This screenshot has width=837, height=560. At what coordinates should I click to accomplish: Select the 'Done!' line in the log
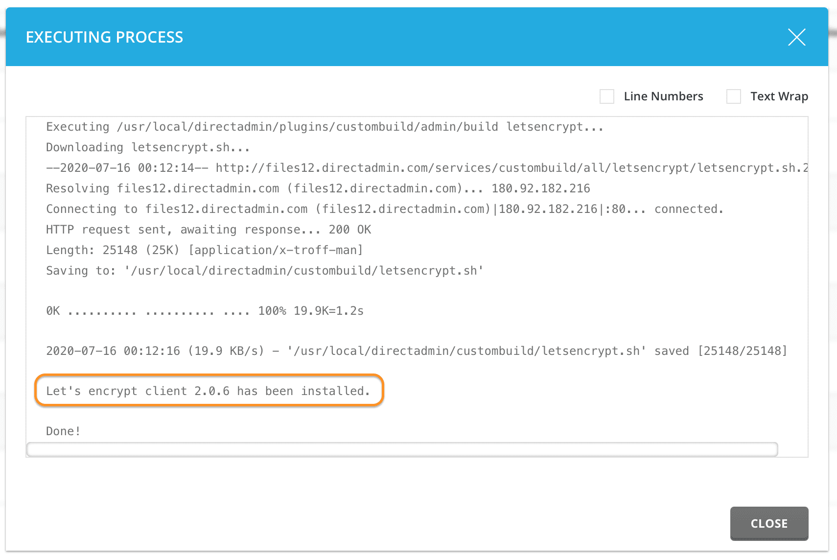click(63, 431)
